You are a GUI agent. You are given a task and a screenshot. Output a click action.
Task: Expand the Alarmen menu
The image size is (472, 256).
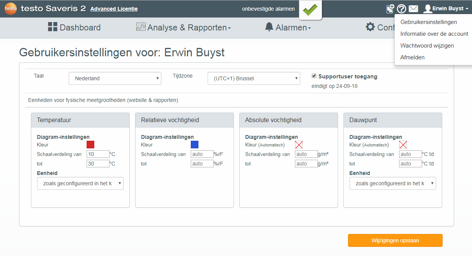[x=288, y=27]
